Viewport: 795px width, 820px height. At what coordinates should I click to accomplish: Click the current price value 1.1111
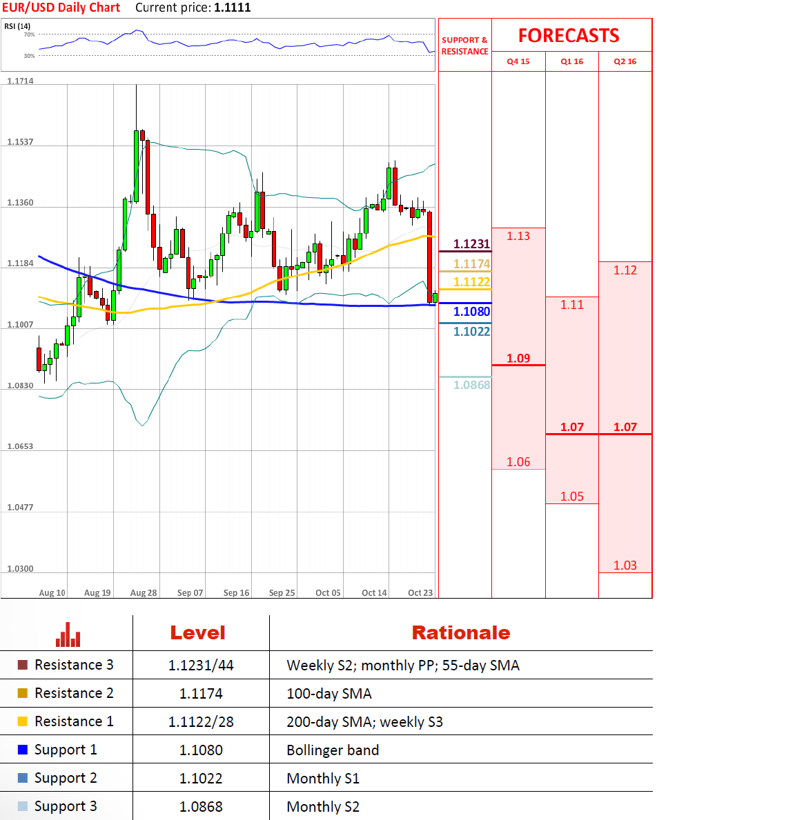[233, 8]
